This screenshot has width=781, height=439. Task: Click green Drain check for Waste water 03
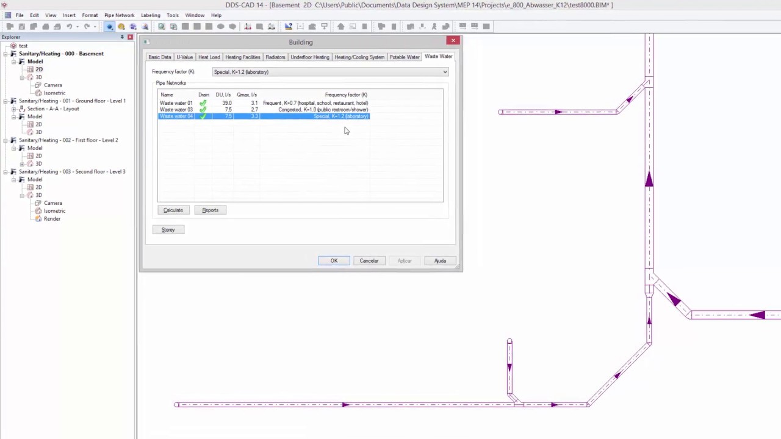pyautogui.click(x=203, y=110)
